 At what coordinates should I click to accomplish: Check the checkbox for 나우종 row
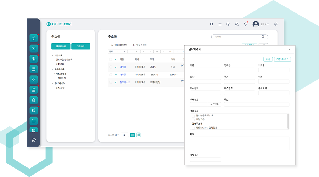(111, 75)
